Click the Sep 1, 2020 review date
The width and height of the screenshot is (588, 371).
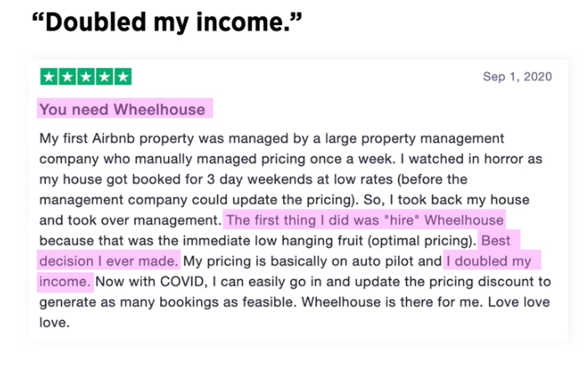click(x=517, y=76)
